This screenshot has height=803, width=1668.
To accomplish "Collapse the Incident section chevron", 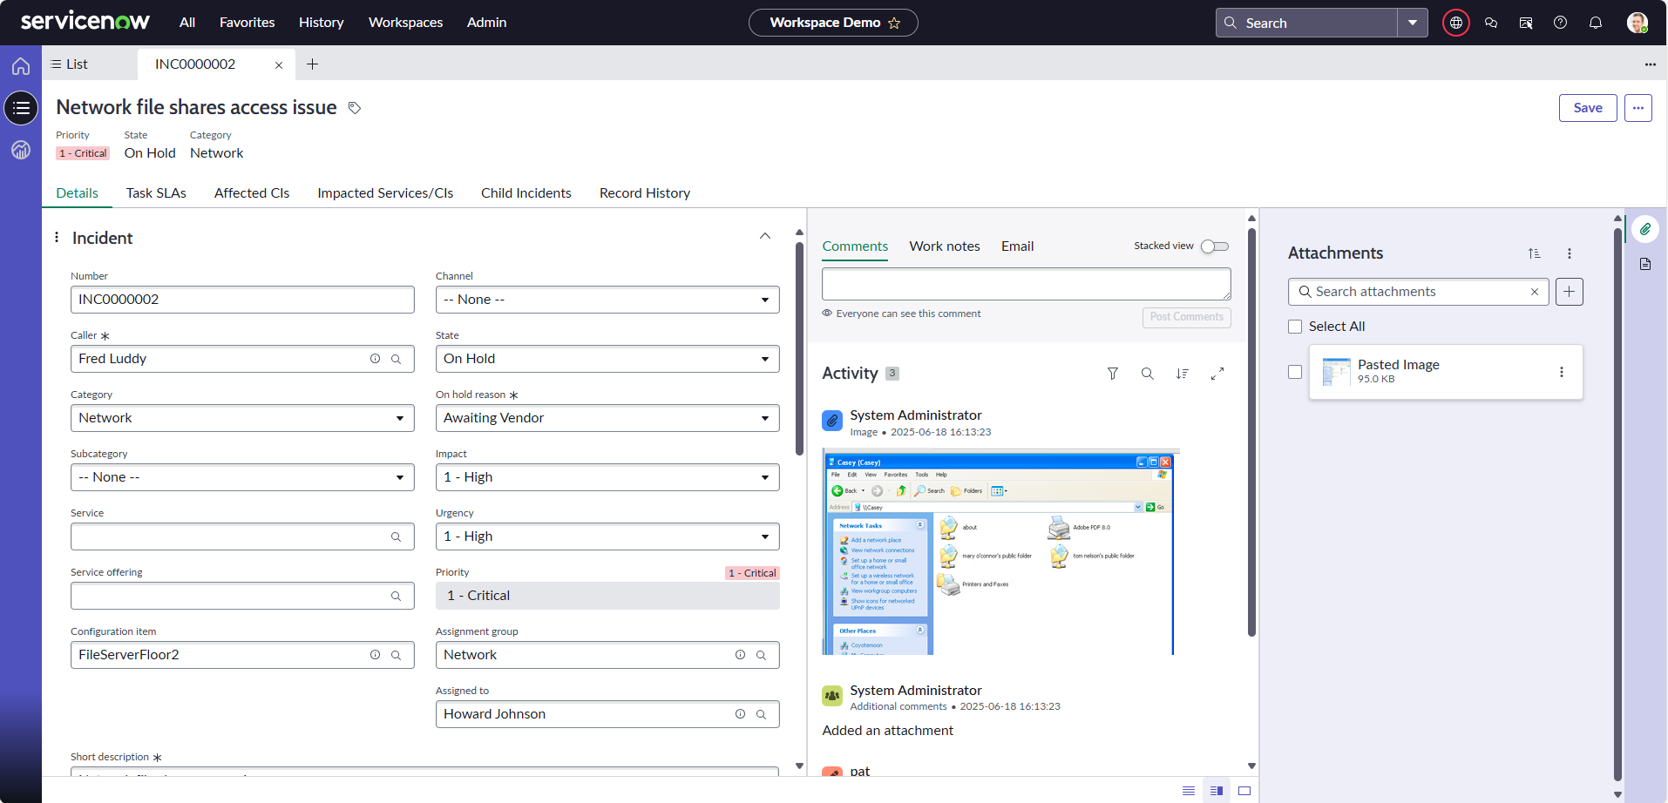I will [x=764, y=237].
